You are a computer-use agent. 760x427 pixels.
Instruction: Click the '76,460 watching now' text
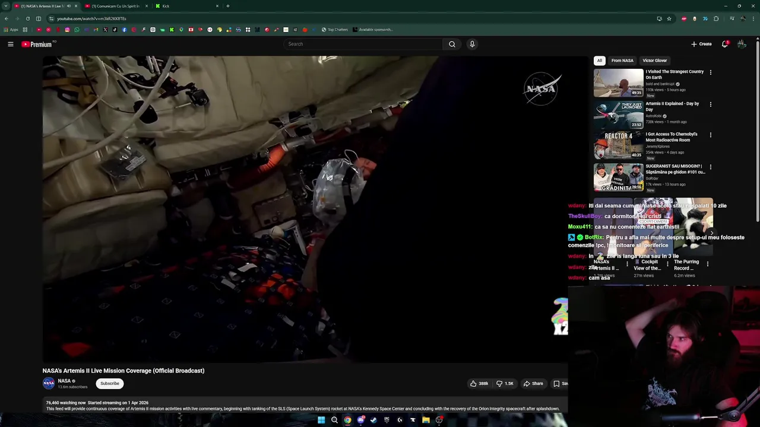pos(66,403)
